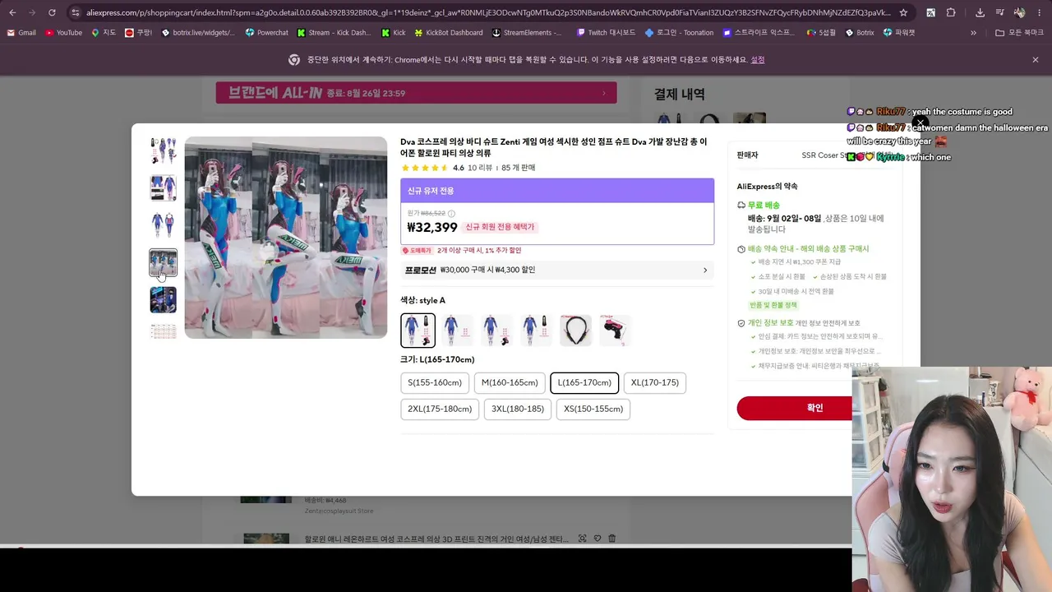The image size is (1052, 592).
Task: Choose the fourth color swatch with black accessory
Action: tap(536, 330)
